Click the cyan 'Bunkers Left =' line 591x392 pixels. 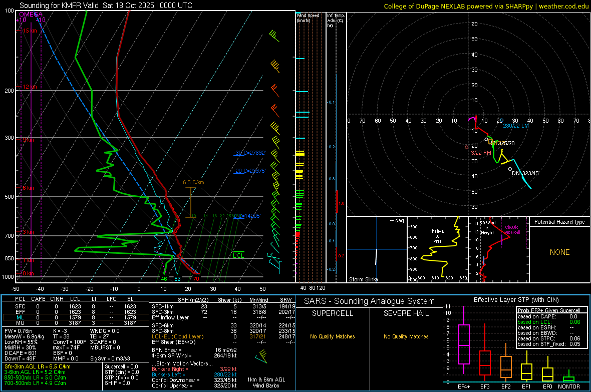194,374
